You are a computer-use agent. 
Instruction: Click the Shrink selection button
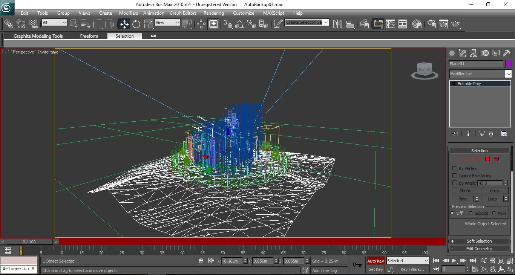465,191
